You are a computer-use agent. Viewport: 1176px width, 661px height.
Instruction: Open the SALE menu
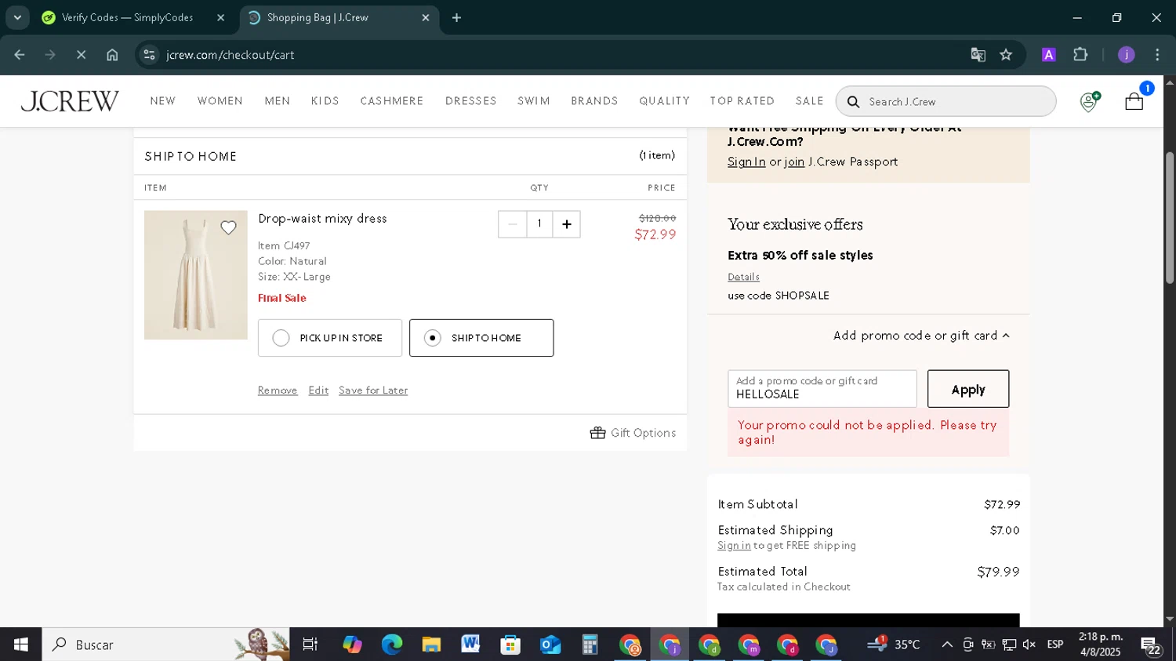click(810, 101)
